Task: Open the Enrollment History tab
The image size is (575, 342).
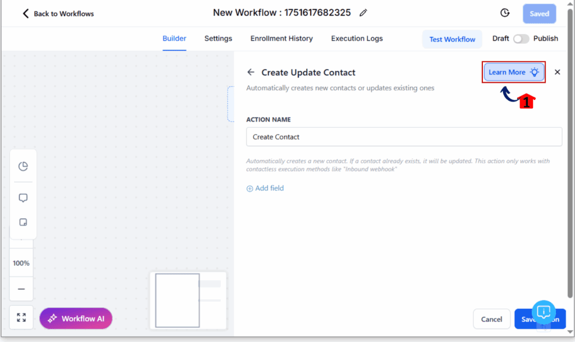Action: pos(282,39)
